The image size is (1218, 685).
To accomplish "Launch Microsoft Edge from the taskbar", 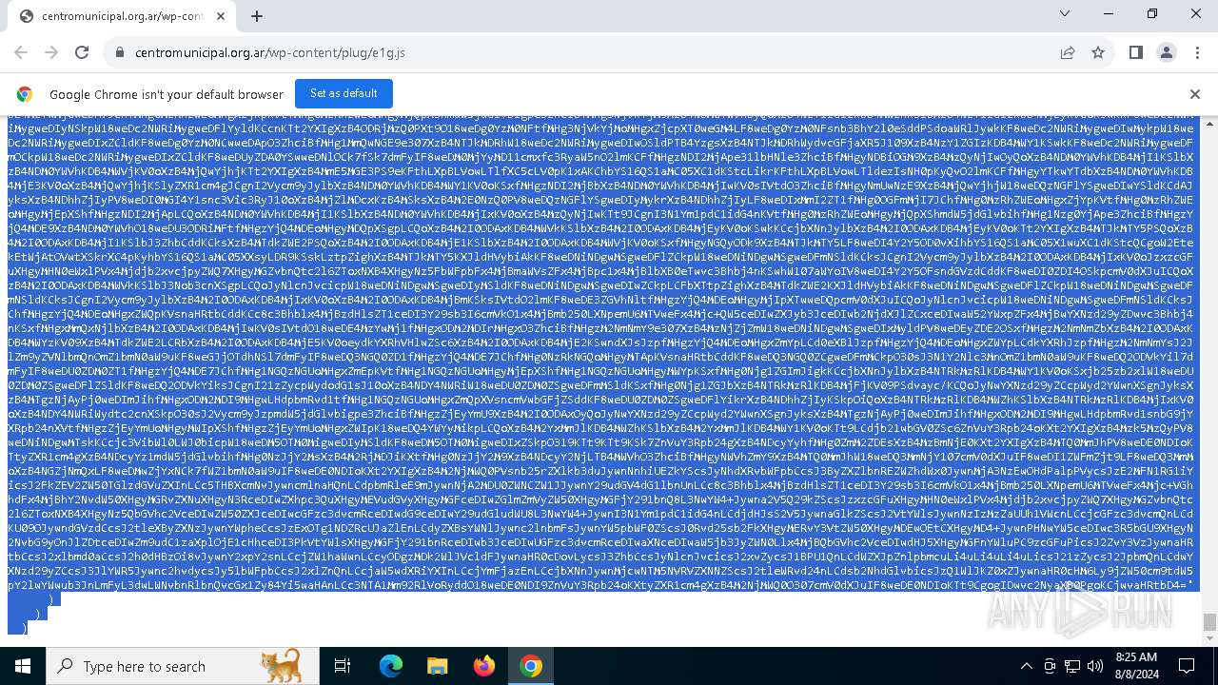I will [x=391, y=666].
